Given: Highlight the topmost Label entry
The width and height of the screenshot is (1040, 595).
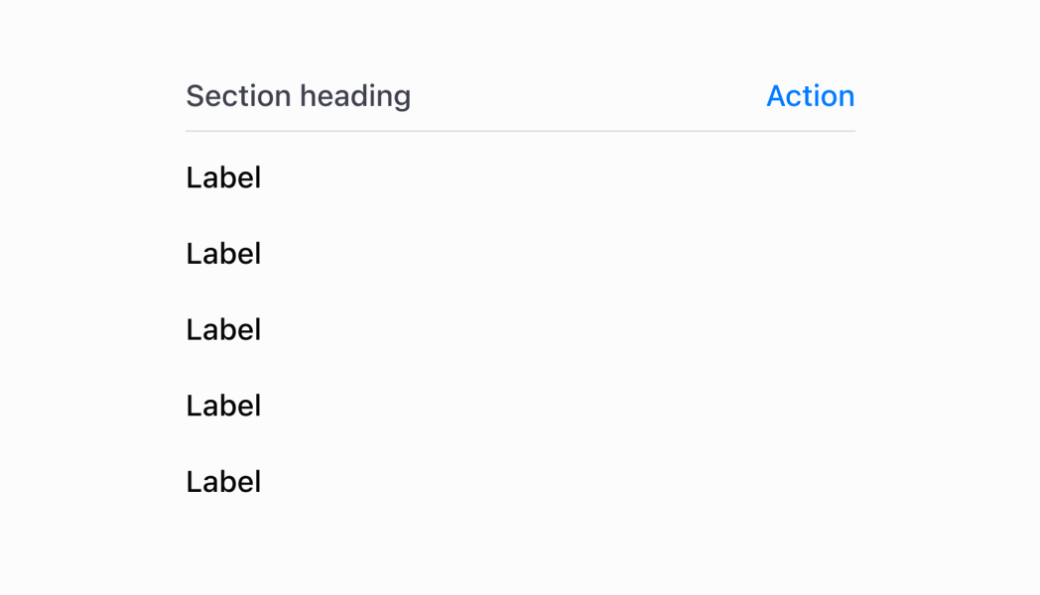Looking at the screenshot, I should pos(223,178).
